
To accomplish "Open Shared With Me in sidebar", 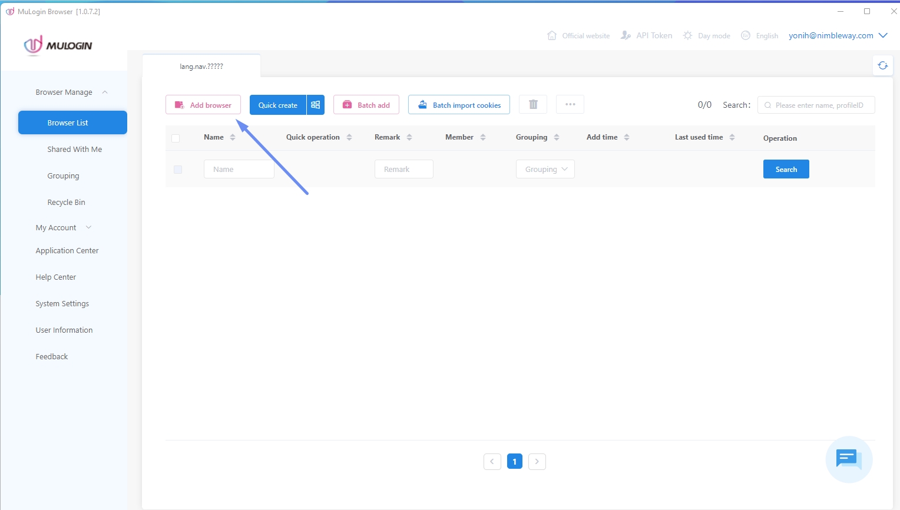I will click(x=74, y=149).
